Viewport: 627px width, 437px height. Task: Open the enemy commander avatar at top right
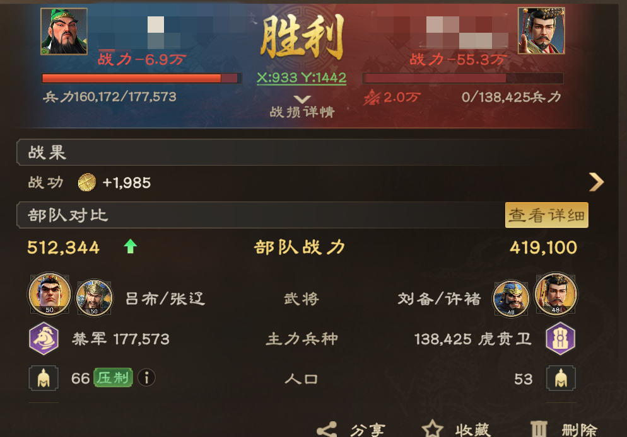541,31
